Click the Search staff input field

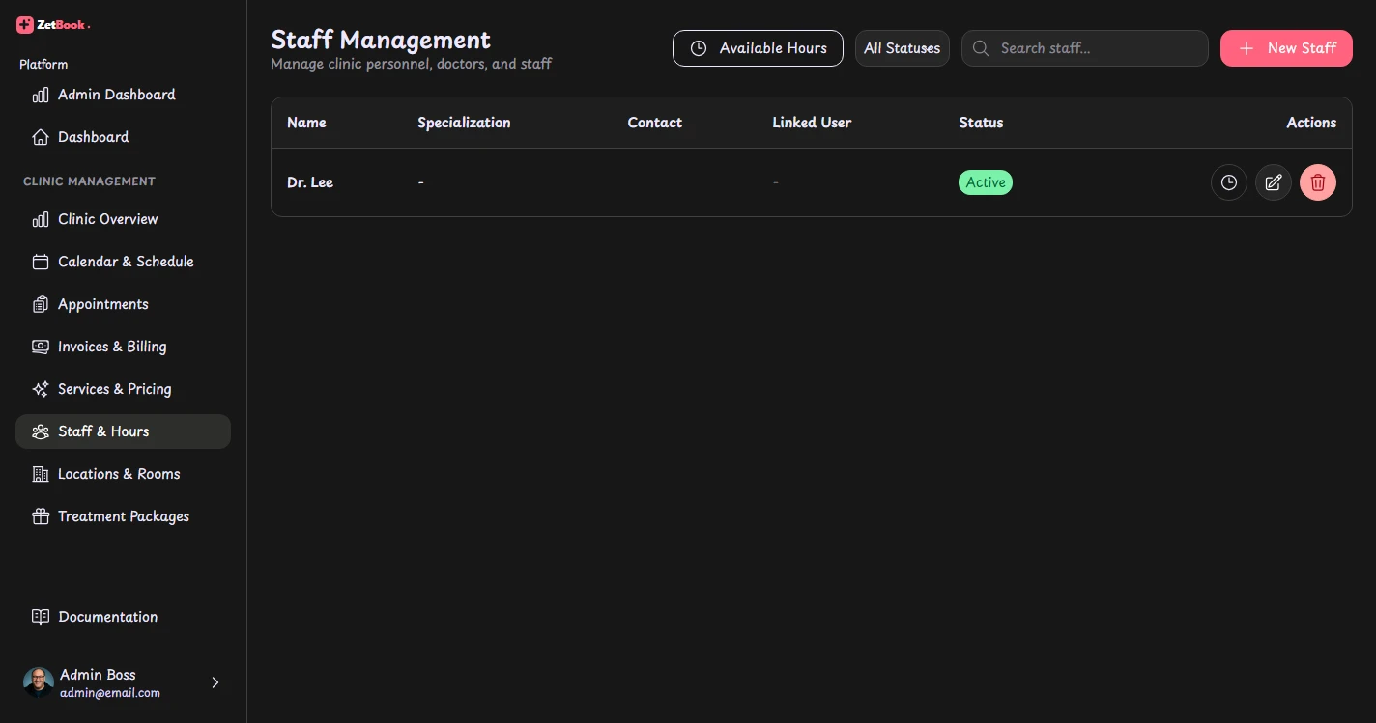(x=1084, y=48)
